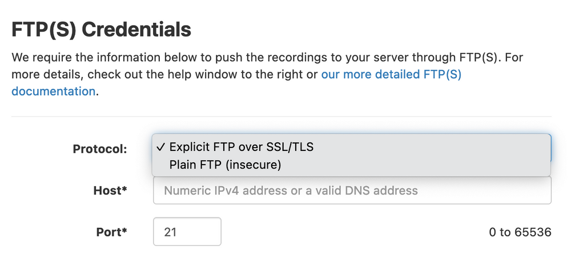
Task: Click the asterisk next to Host
Action: tap(124, 189)
